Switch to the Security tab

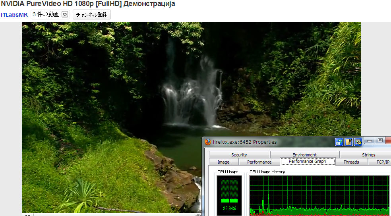[x=239, y=155]
